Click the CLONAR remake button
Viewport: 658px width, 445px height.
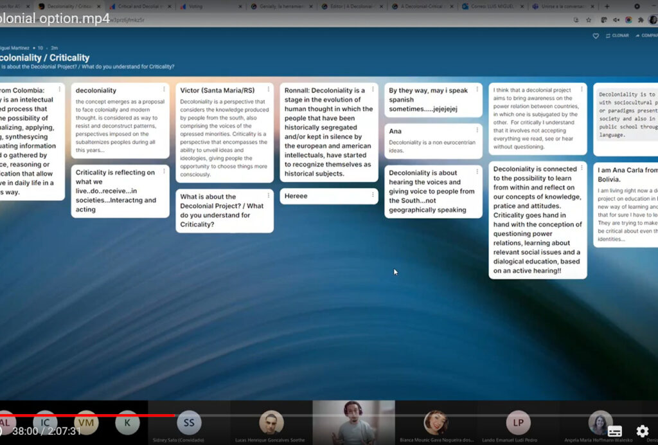click(x=618, y=36)
